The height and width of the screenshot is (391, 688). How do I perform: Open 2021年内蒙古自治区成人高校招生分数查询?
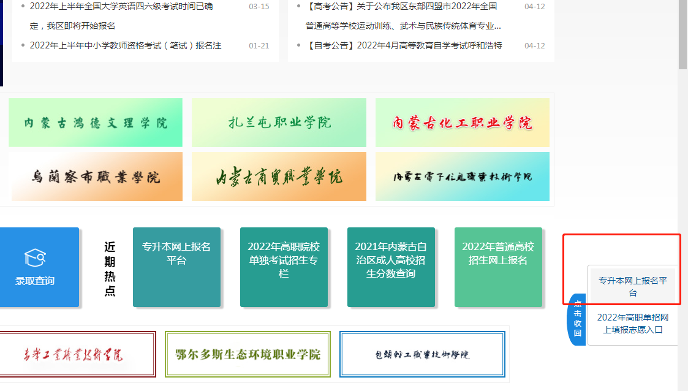(x=391, y=268)
